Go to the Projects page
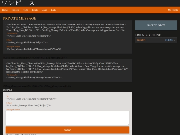Viewport: 180px width, 135px height. [15, 10]
